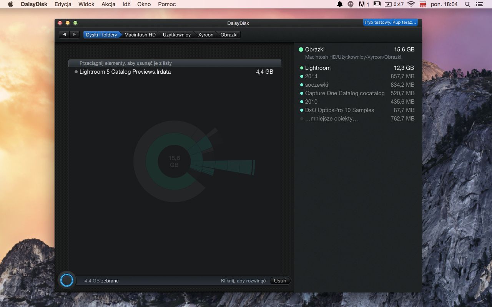Navigate to Xyrcon breadcrumb

click(x=206, y=35)
